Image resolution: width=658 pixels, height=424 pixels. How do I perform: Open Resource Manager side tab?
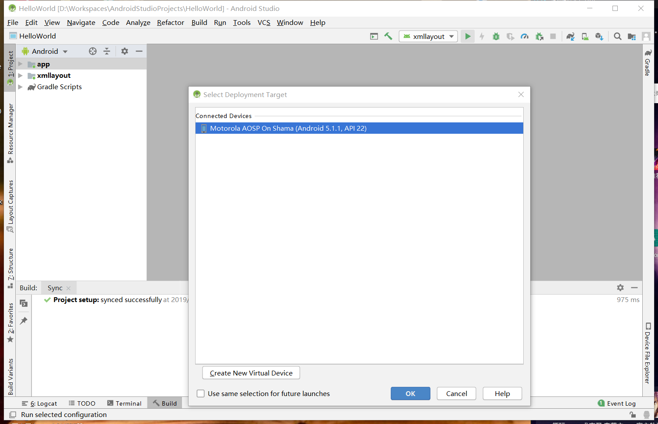(10, 133)
